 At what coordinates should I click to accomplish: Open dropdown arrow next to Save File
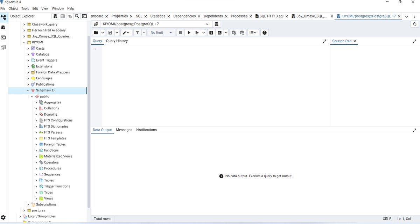tap(117, 32)
